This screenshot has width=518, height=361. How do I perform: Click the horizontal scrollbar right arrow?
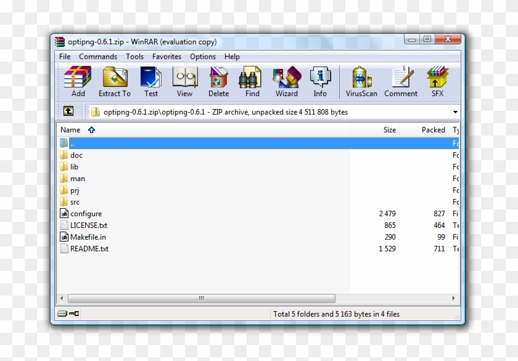tap(453, 298)
